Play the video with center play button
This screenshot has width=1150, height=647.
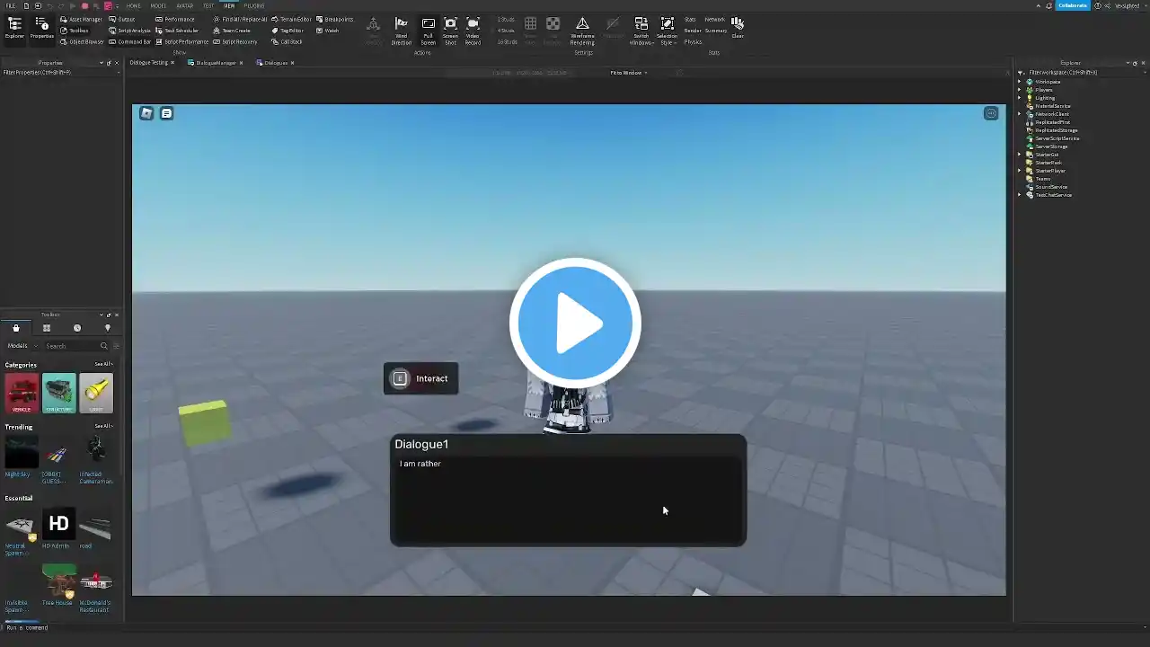click(575, 323)
